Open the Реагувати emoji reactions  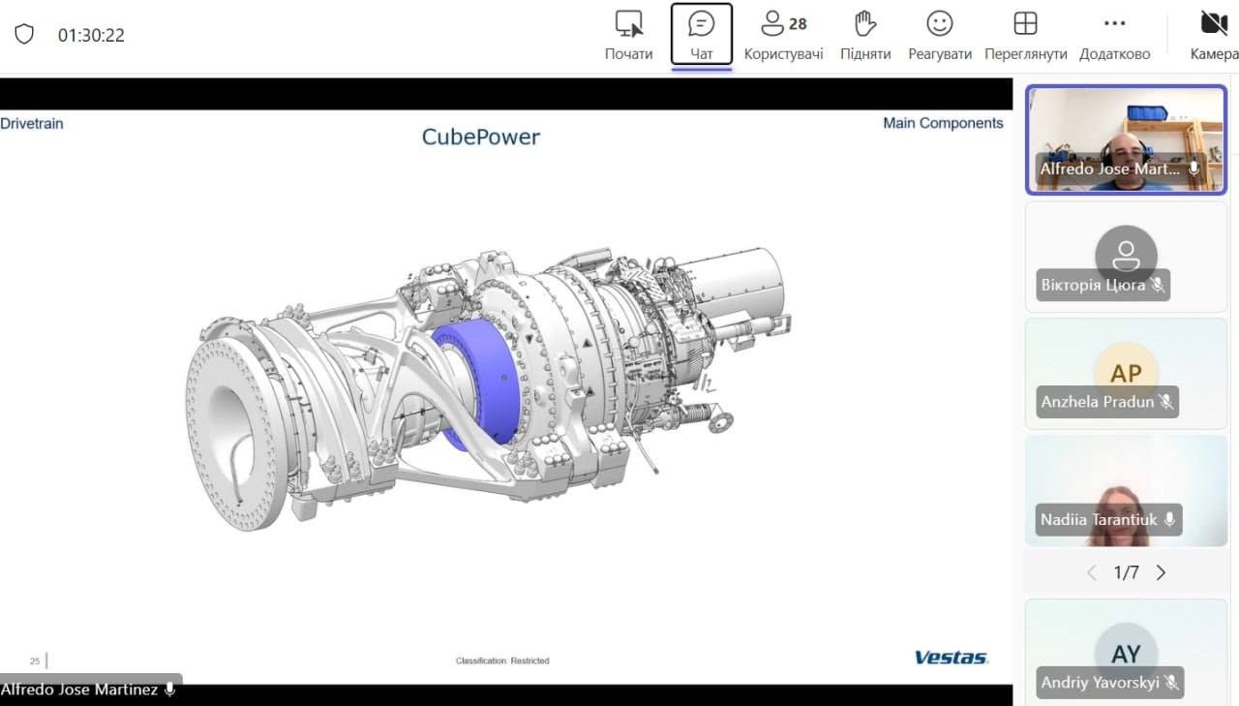[x=940, y=35]
